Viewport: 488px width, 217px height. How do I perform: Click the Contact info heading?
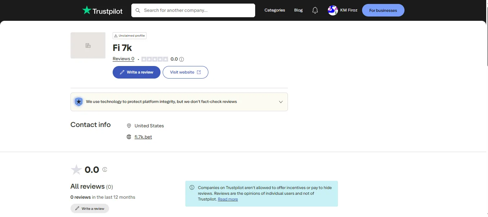coord(91,125)
